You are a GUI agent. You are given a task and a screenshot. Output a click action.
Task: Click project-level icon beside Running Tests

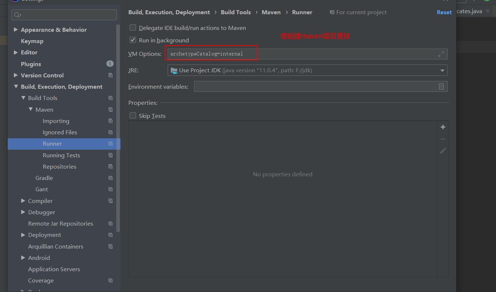(x=110, y=155)
